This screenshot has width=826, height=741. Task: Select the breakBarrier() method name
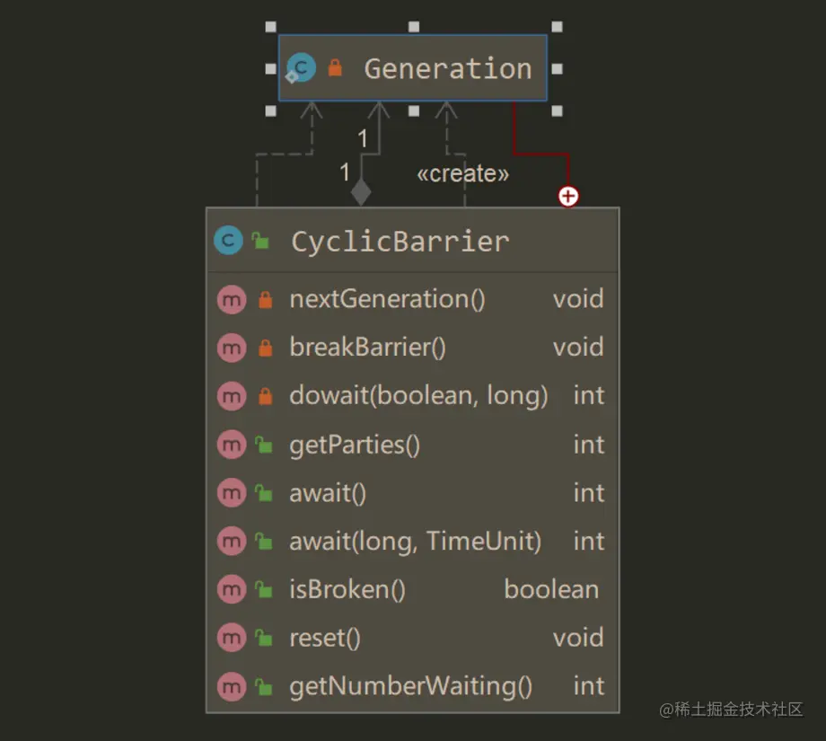(368, 348)
